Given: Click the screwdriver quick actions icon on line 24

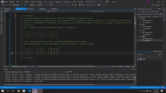Looking at the screenshot, I should [12, 53].
